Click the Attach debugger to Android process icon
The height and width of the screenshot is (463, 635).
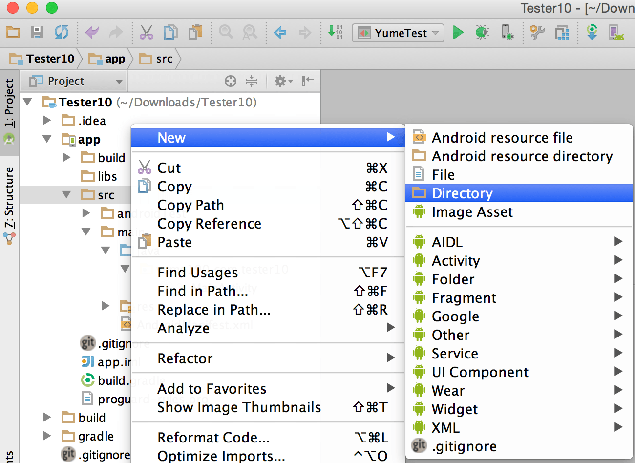click(x=507, y=33)
